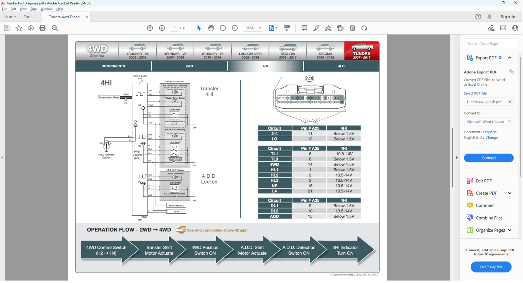Screen dimensions: 523x283
Task: Remove selected PDF file X
Action: tap(510, 102)
